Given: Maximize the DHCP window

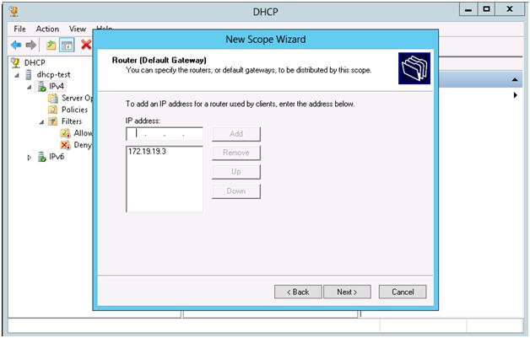Looking at the screenshot, I should [x=486, y=10].
